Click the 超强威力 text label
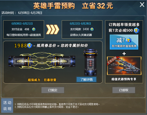Viewport: 147px width, 115px height. pyautogui.click(x=34, y=80)
